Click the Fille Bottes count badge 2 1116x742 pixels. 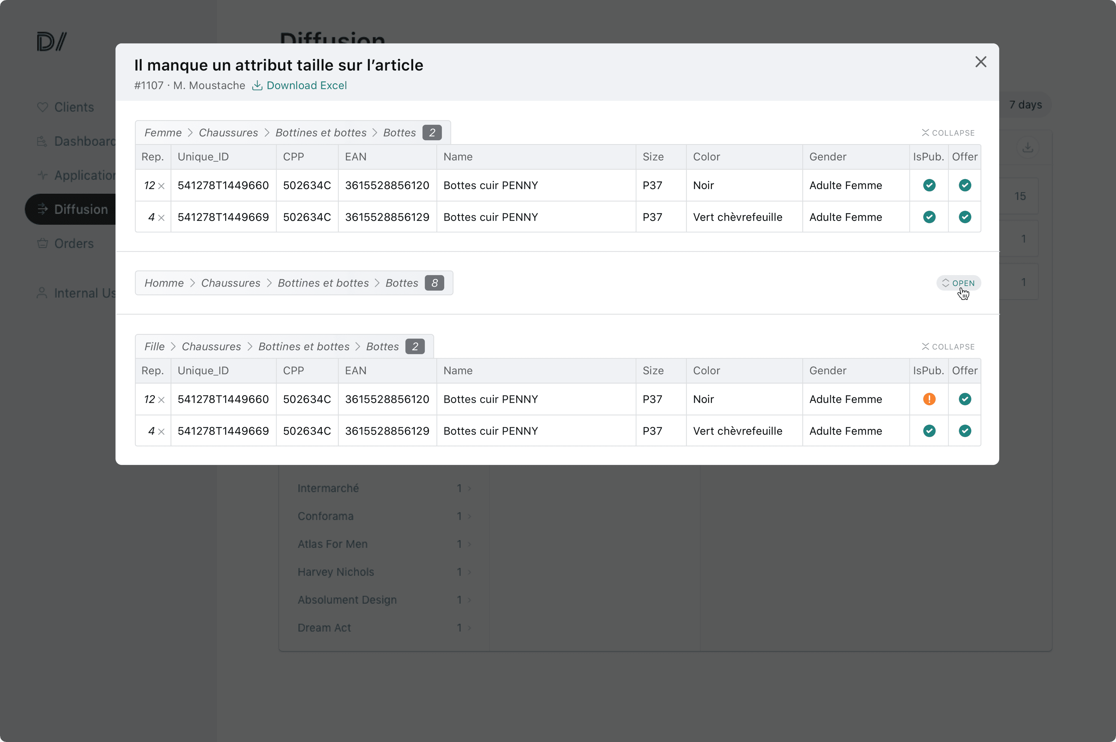click(x=415, y=346)
